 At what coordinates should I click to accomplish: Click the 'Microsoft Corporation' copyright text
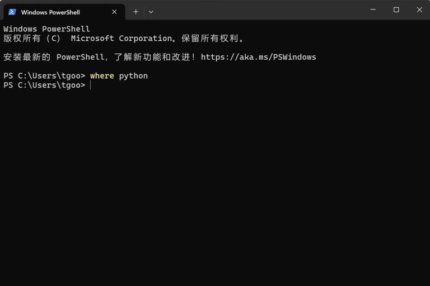(x=121, y=39)
